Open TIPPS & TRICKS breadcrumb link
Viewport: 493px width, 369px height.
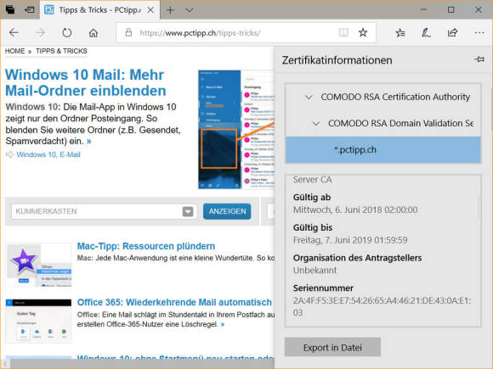(61, 51)
